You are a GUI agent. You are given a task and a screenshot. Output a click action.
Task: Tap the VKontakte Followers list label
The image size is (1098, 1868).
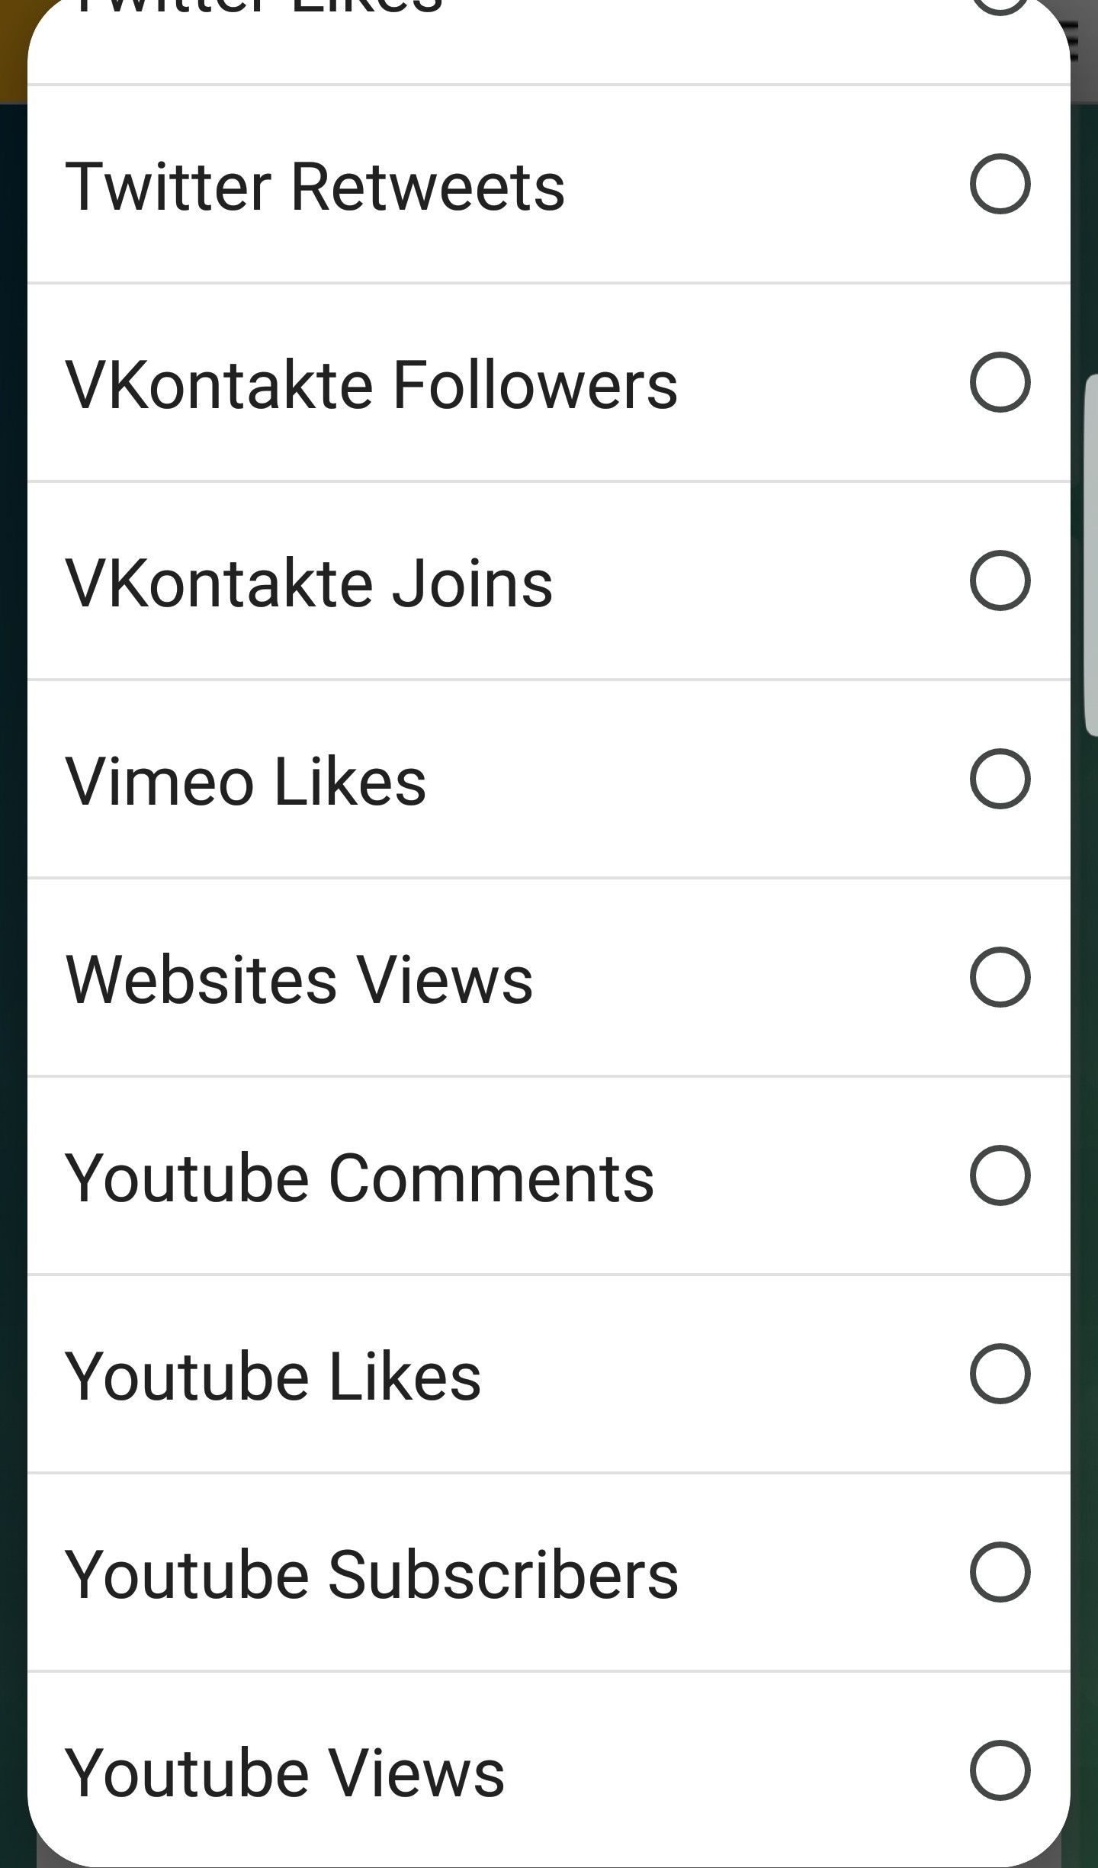(371, 384)
